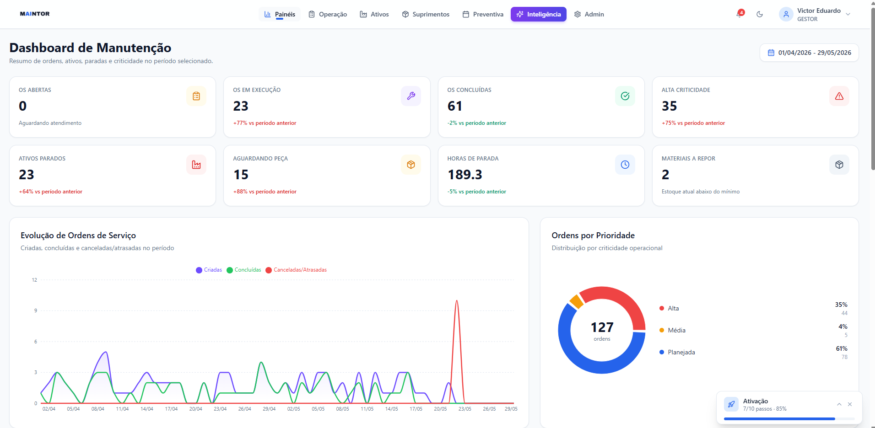
Task: Go to Operação menu
Action: pyautogui.click(x=328, y=14)
